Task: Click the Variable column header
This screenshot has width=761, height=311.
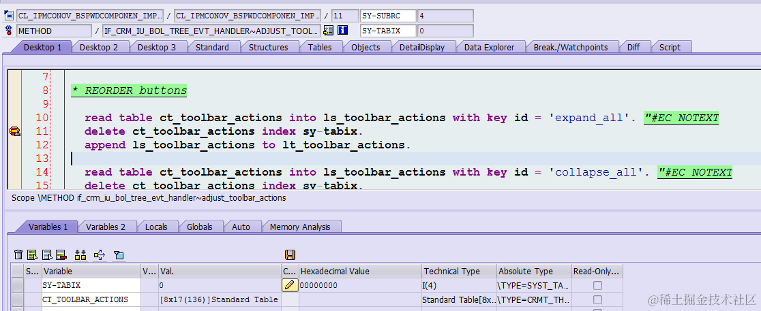Action: [x=91, y=272]
